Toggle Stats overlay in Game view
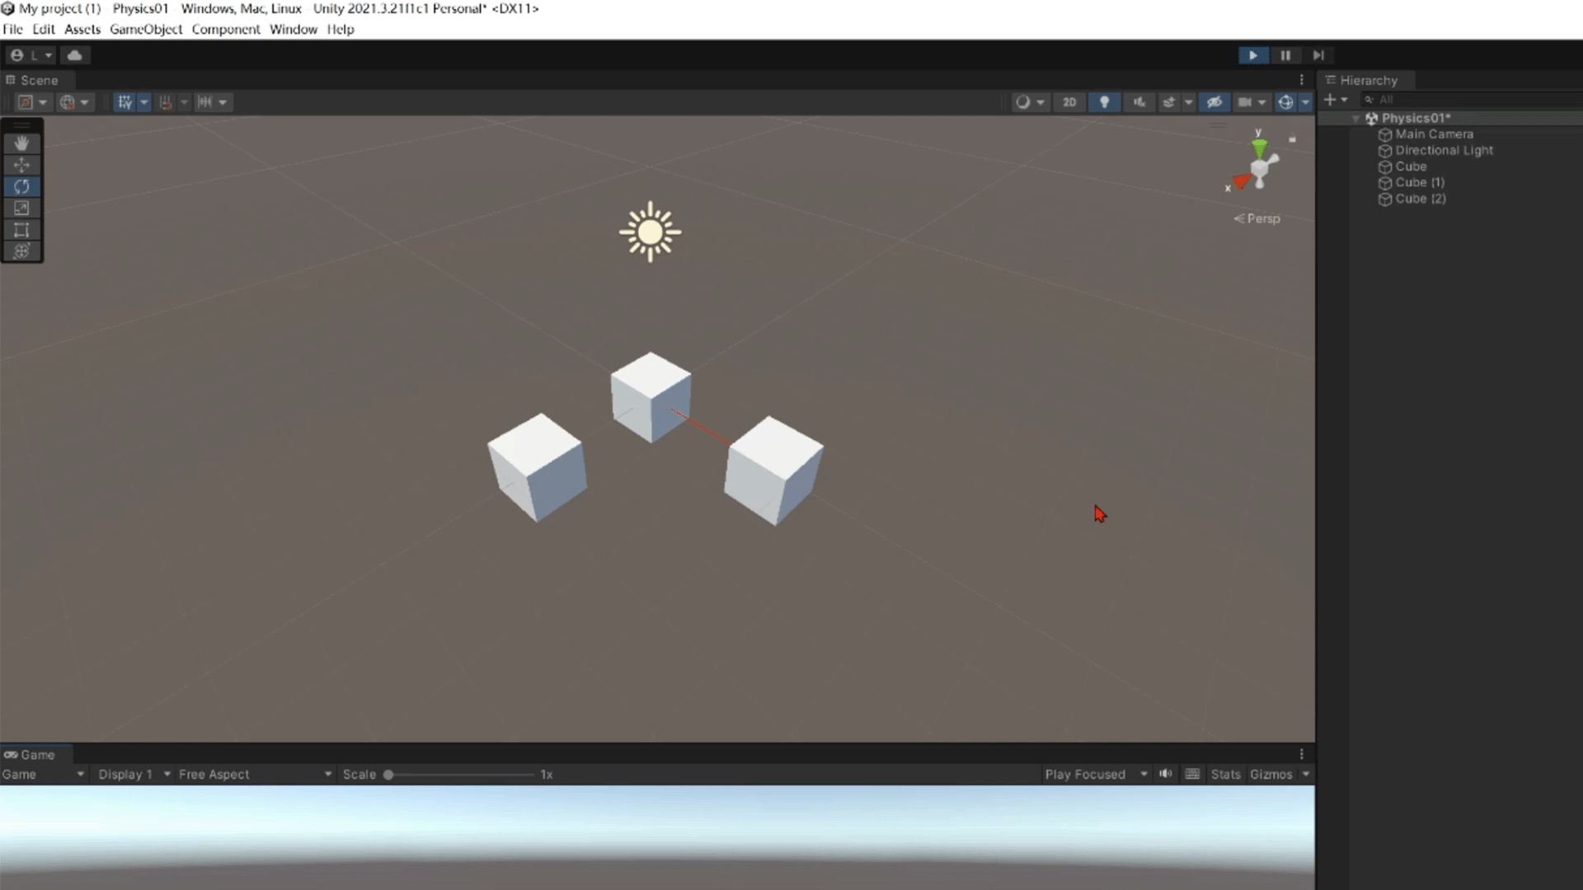 [x=1225, y=775]
